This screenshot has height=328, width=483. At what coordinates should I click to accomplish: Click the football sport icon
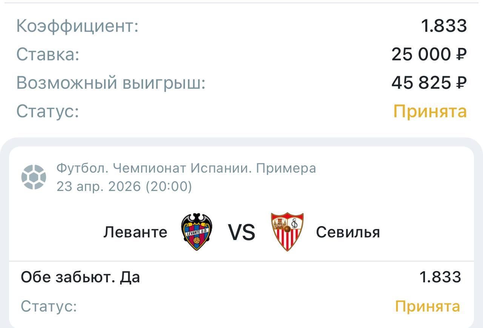(34, 177)
